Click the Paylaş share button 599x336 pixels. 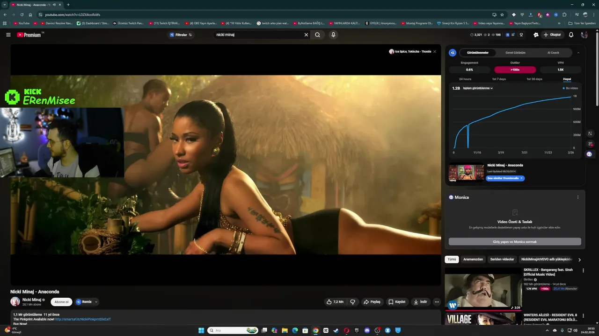(x=372, y=302)
